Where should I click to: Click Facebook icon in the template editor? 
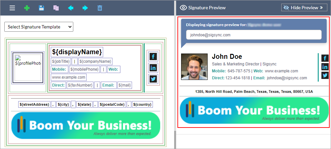point(153,56)
